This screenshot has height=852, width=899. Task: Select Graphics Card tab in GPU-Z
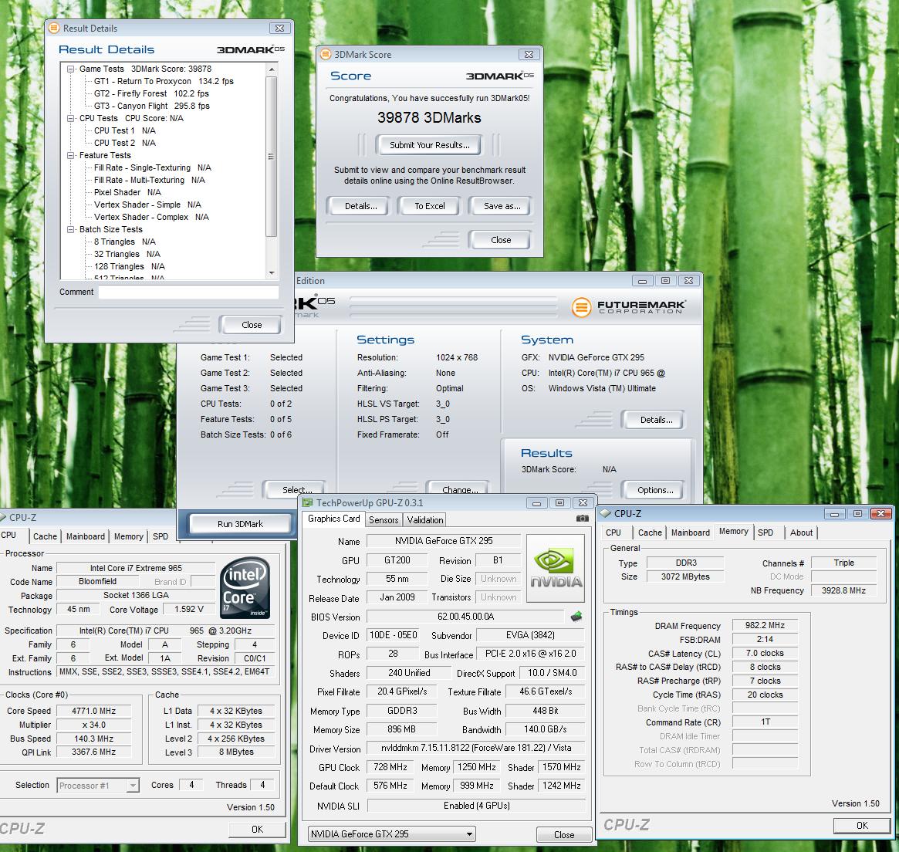333,519
